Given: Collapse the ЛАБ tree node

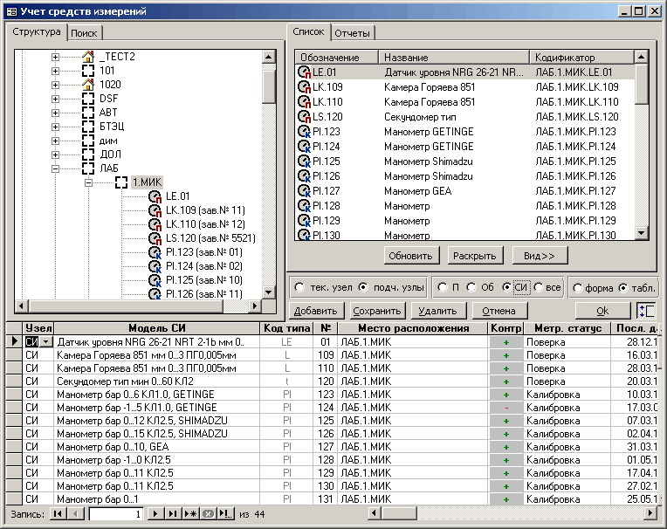Looking at the screenshot, I should click(55, 168).
